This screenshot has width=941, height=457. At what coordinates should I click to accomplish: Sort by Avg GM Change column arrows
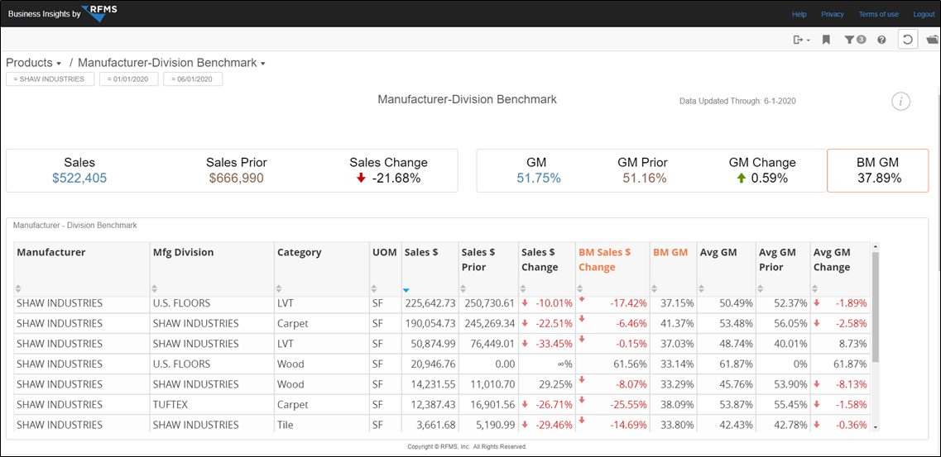(817, 288)
